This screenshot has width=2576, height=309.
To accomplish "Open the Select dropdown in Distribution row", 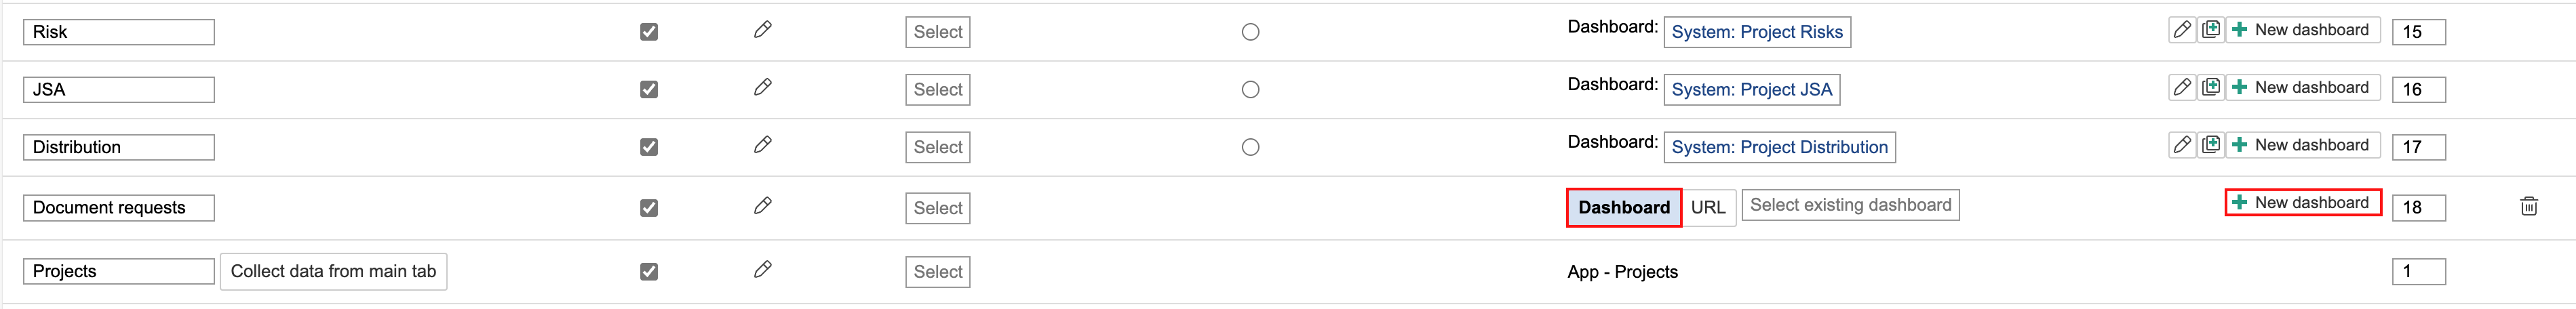I will point(937,147).
